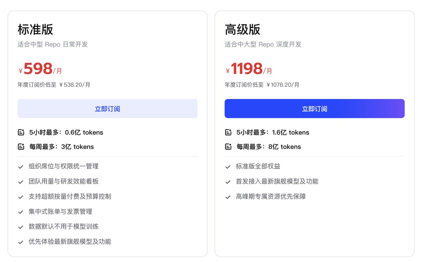Image resolution: width=423 pixels, height=262 pixels.
Task: Click the checkmark next to 高峰期专属资源优先保障
Action: point(228,197)
